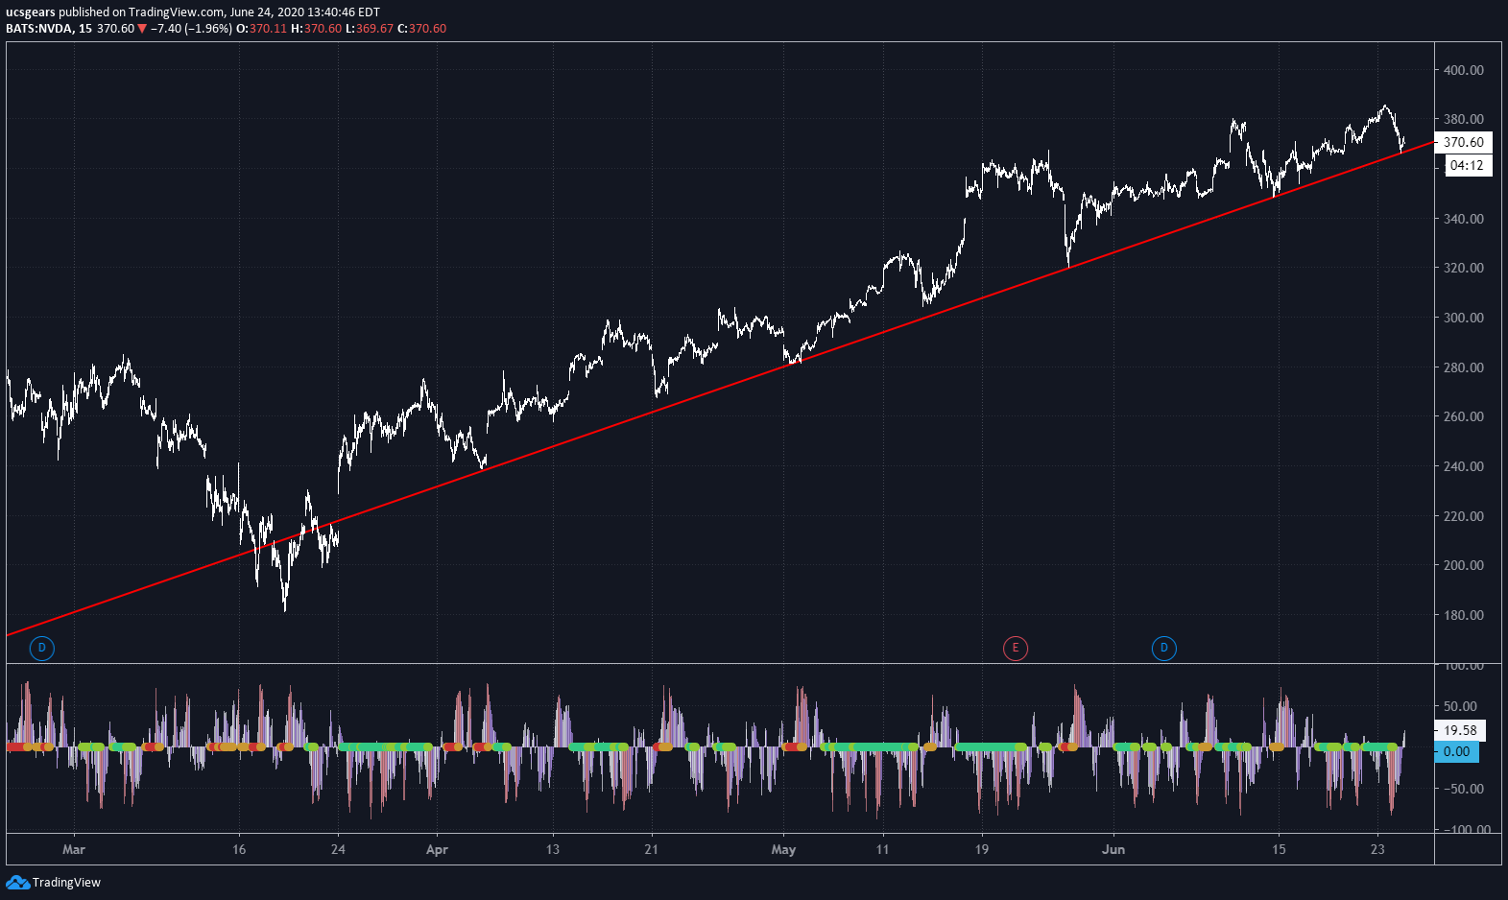Click the indicator value label 19.58
1508x900 pixels.
(x=1460, y=730)
